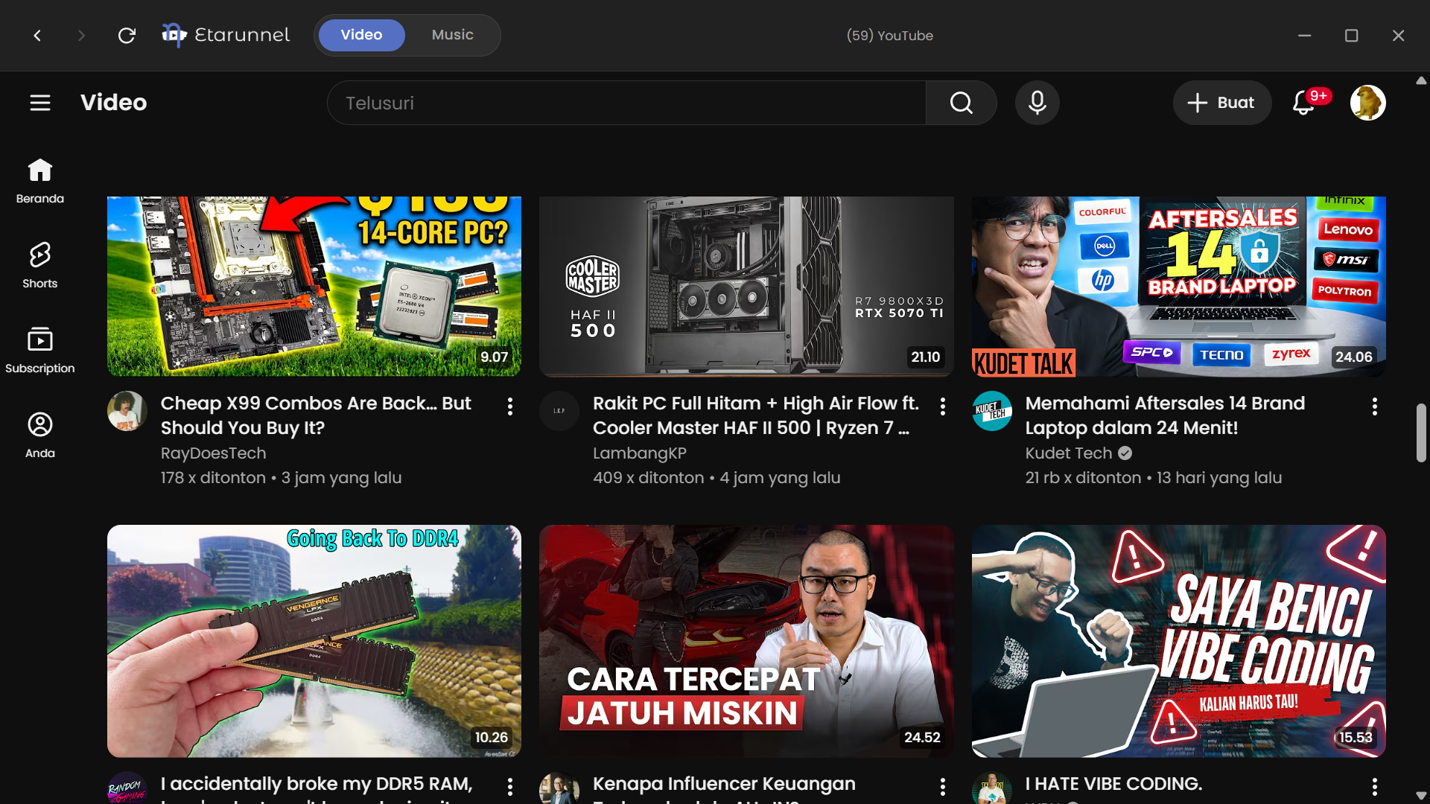Open title Kenapa Influencer Keuangan

724,788
